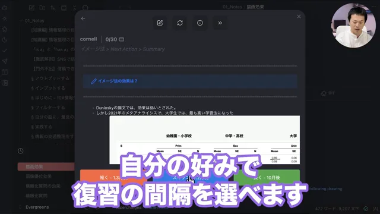Choose the green 長く - 10月後 interval button

[x=267, y=177]
